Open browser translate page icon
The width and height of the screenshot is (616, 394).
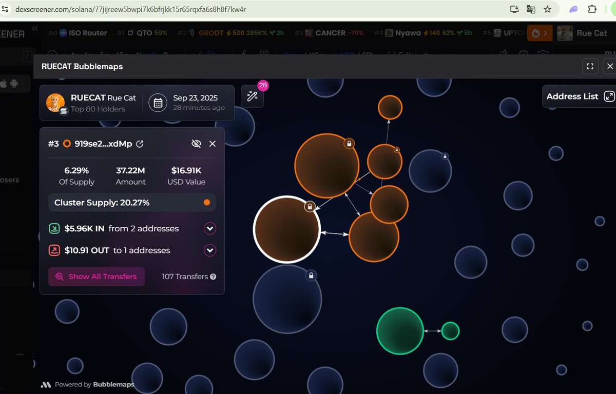(x=531, y=9)
